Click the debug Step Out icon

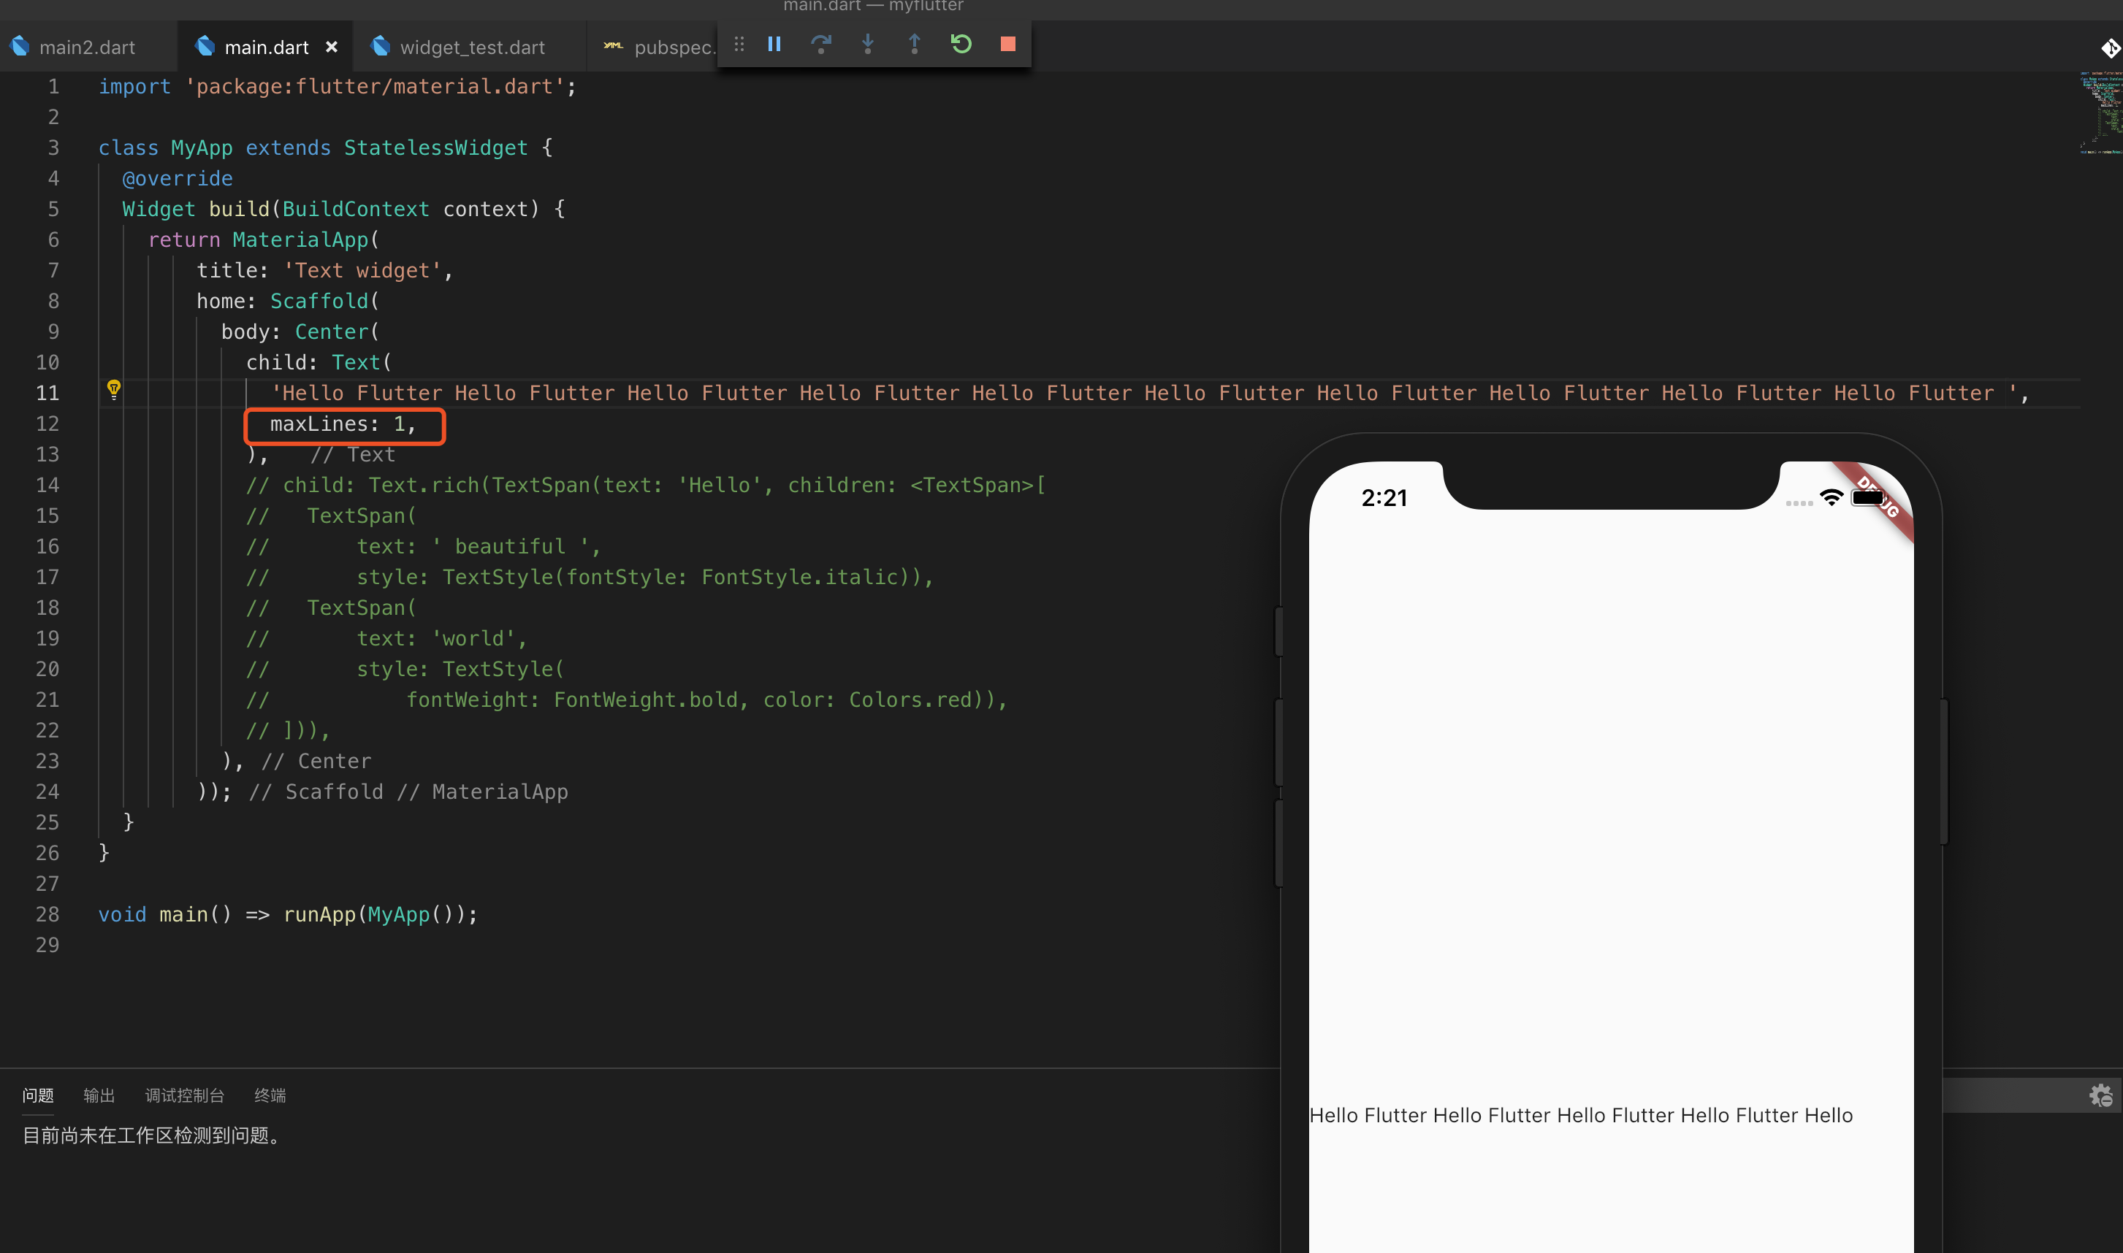[914, 44]
